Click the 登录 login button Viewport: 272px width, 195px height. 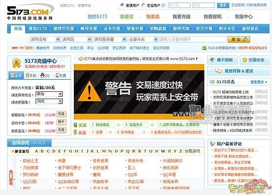pyautogui.click(x=223, y=5)
